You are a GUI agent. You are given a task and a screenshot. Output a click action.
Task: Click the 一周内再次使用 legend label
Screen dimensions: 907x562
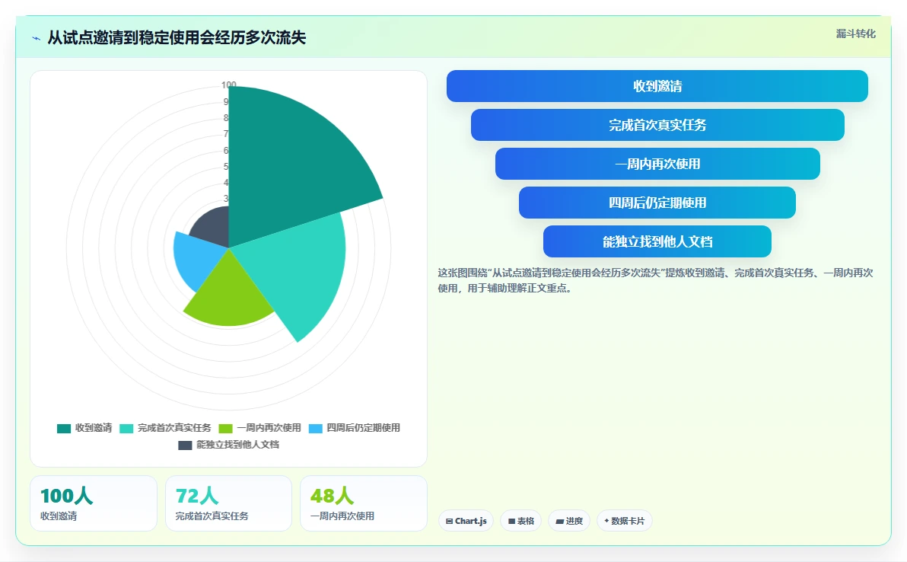pyautogui.click(x=269, y=428)
